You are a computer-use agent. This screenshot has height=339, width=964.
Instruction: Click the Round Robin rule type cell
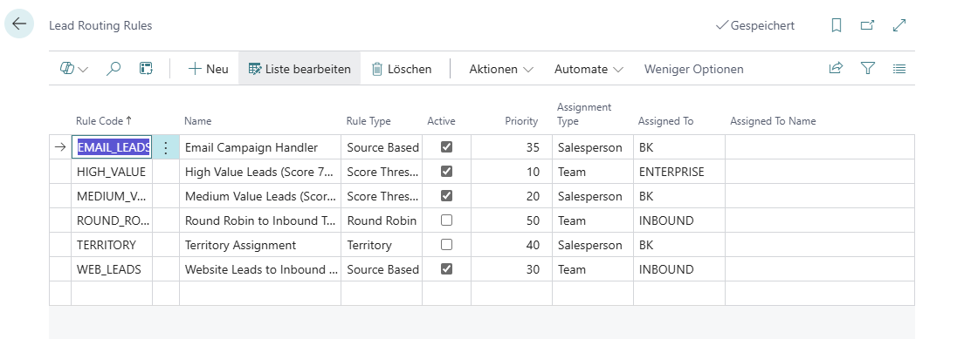click(x=382, y=220)
